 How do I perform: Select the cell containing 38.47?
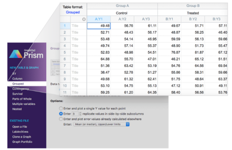pyautogui.click(x=99, y=72)
